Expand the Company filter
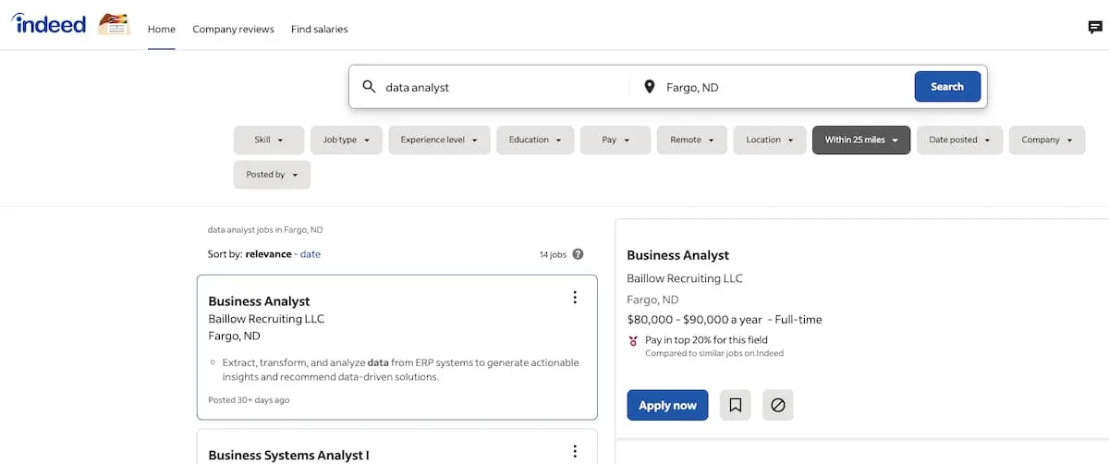 click(x=1047, y=140)
